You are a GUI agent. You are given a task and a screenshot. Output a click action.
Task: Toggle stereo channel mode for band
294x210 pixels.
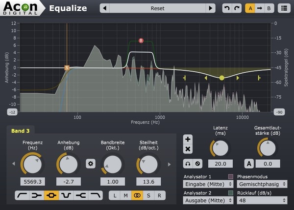(x=137, y=195)
